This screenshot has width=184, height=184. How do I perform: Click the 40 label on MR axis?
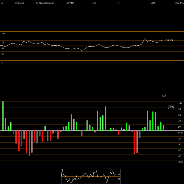click(180, 121)
